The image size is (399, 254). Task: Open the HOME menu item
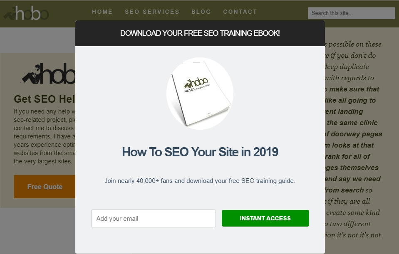[x=102, y=12]
